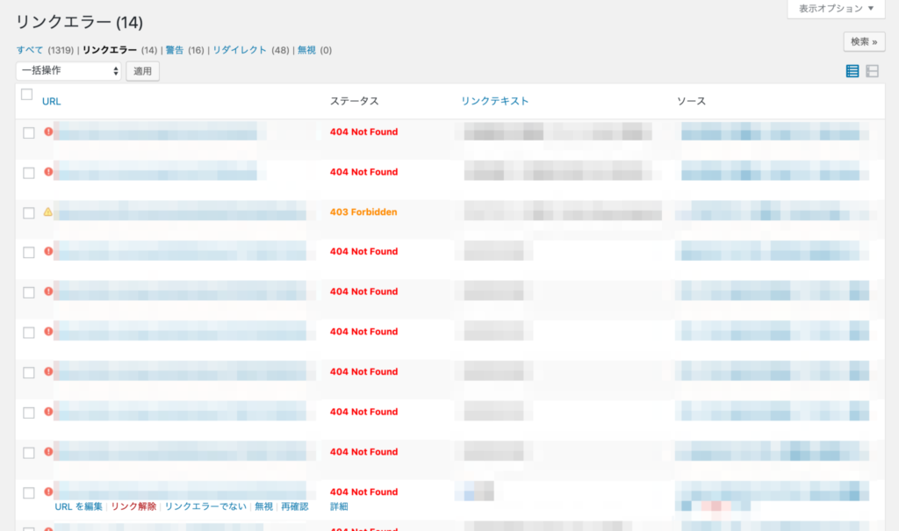The image size is (899, 531).
Task: Mark row as リンクエラーでない
Action: point(205,506)
